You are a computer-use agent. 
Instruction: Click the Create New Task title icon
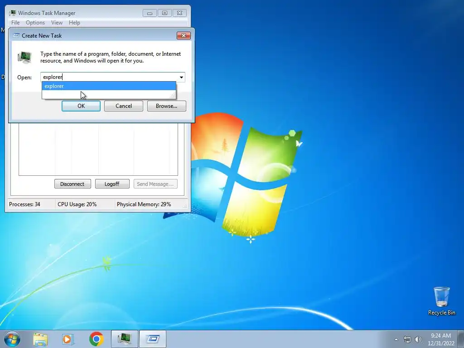tap(17, 35)
